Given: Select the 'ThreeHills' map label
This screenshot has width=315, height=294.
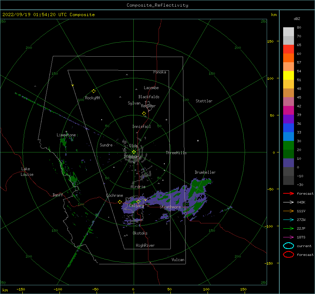Looking at the screenshot, I should (176, 153).
